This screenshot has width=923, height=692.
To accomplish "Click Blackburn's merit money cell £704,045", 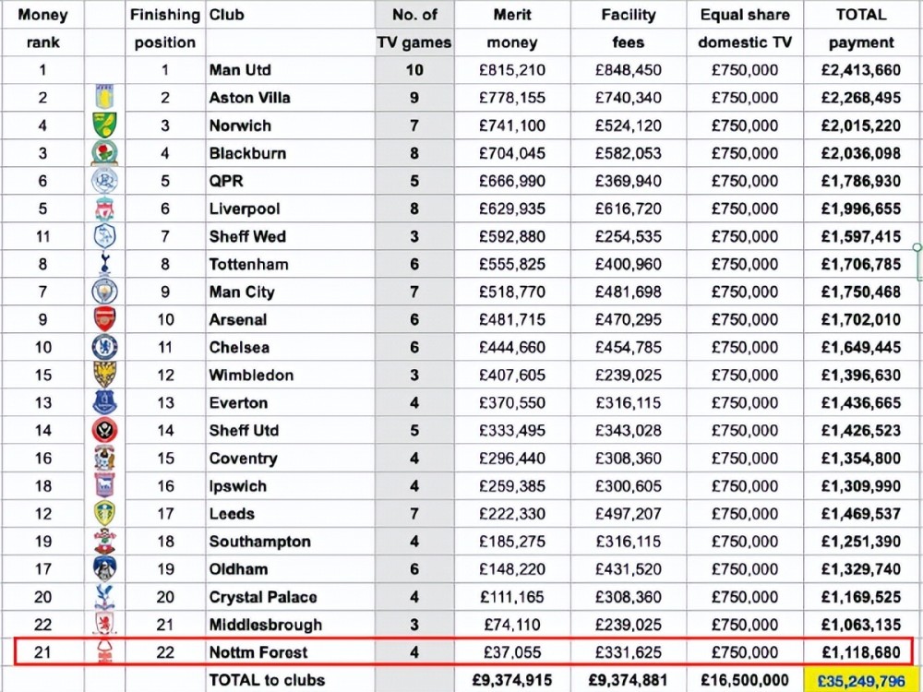I will (512, 153).
